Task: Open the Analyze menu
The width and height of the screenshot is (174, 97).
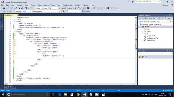Action: coord(77,5)
